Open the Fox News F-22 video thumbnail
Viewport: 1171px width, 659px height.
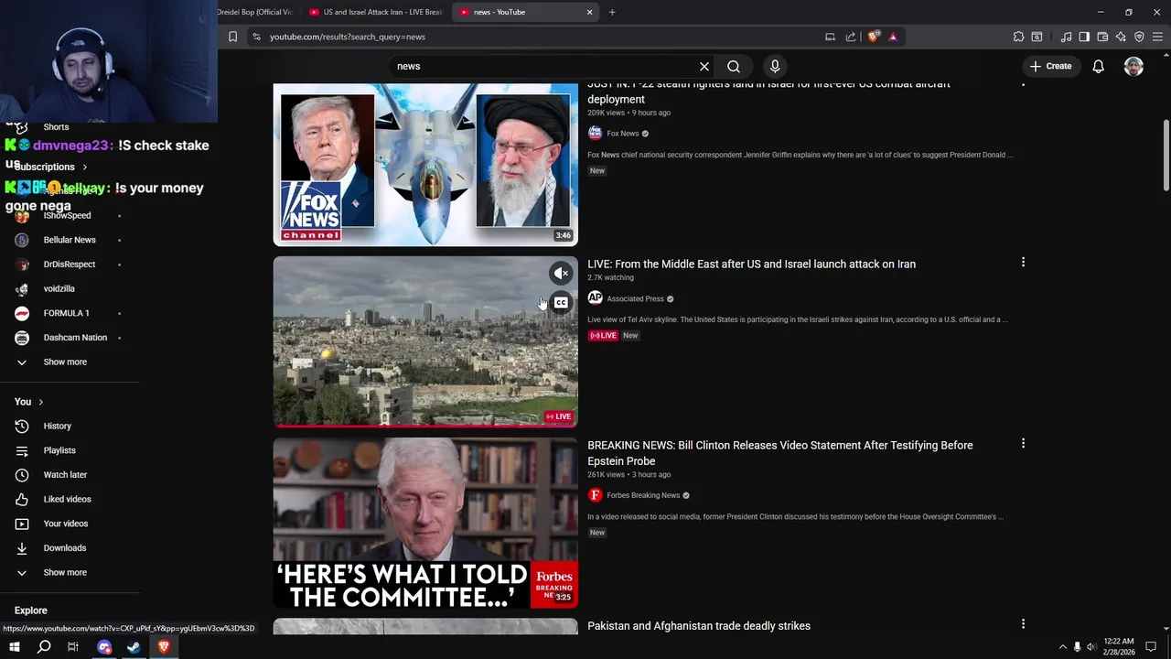point(425,165)
